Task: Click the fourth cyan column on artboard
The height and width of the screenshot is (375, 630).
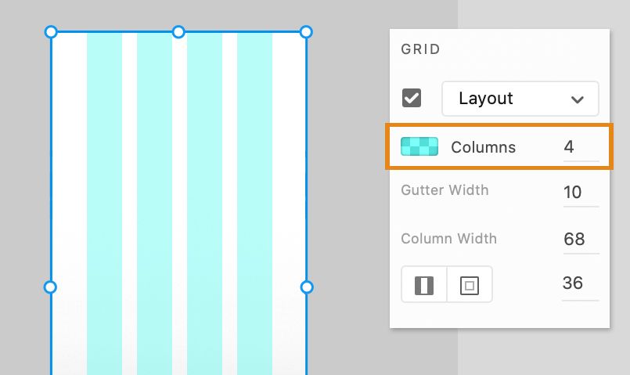Action: click(254, 196)
